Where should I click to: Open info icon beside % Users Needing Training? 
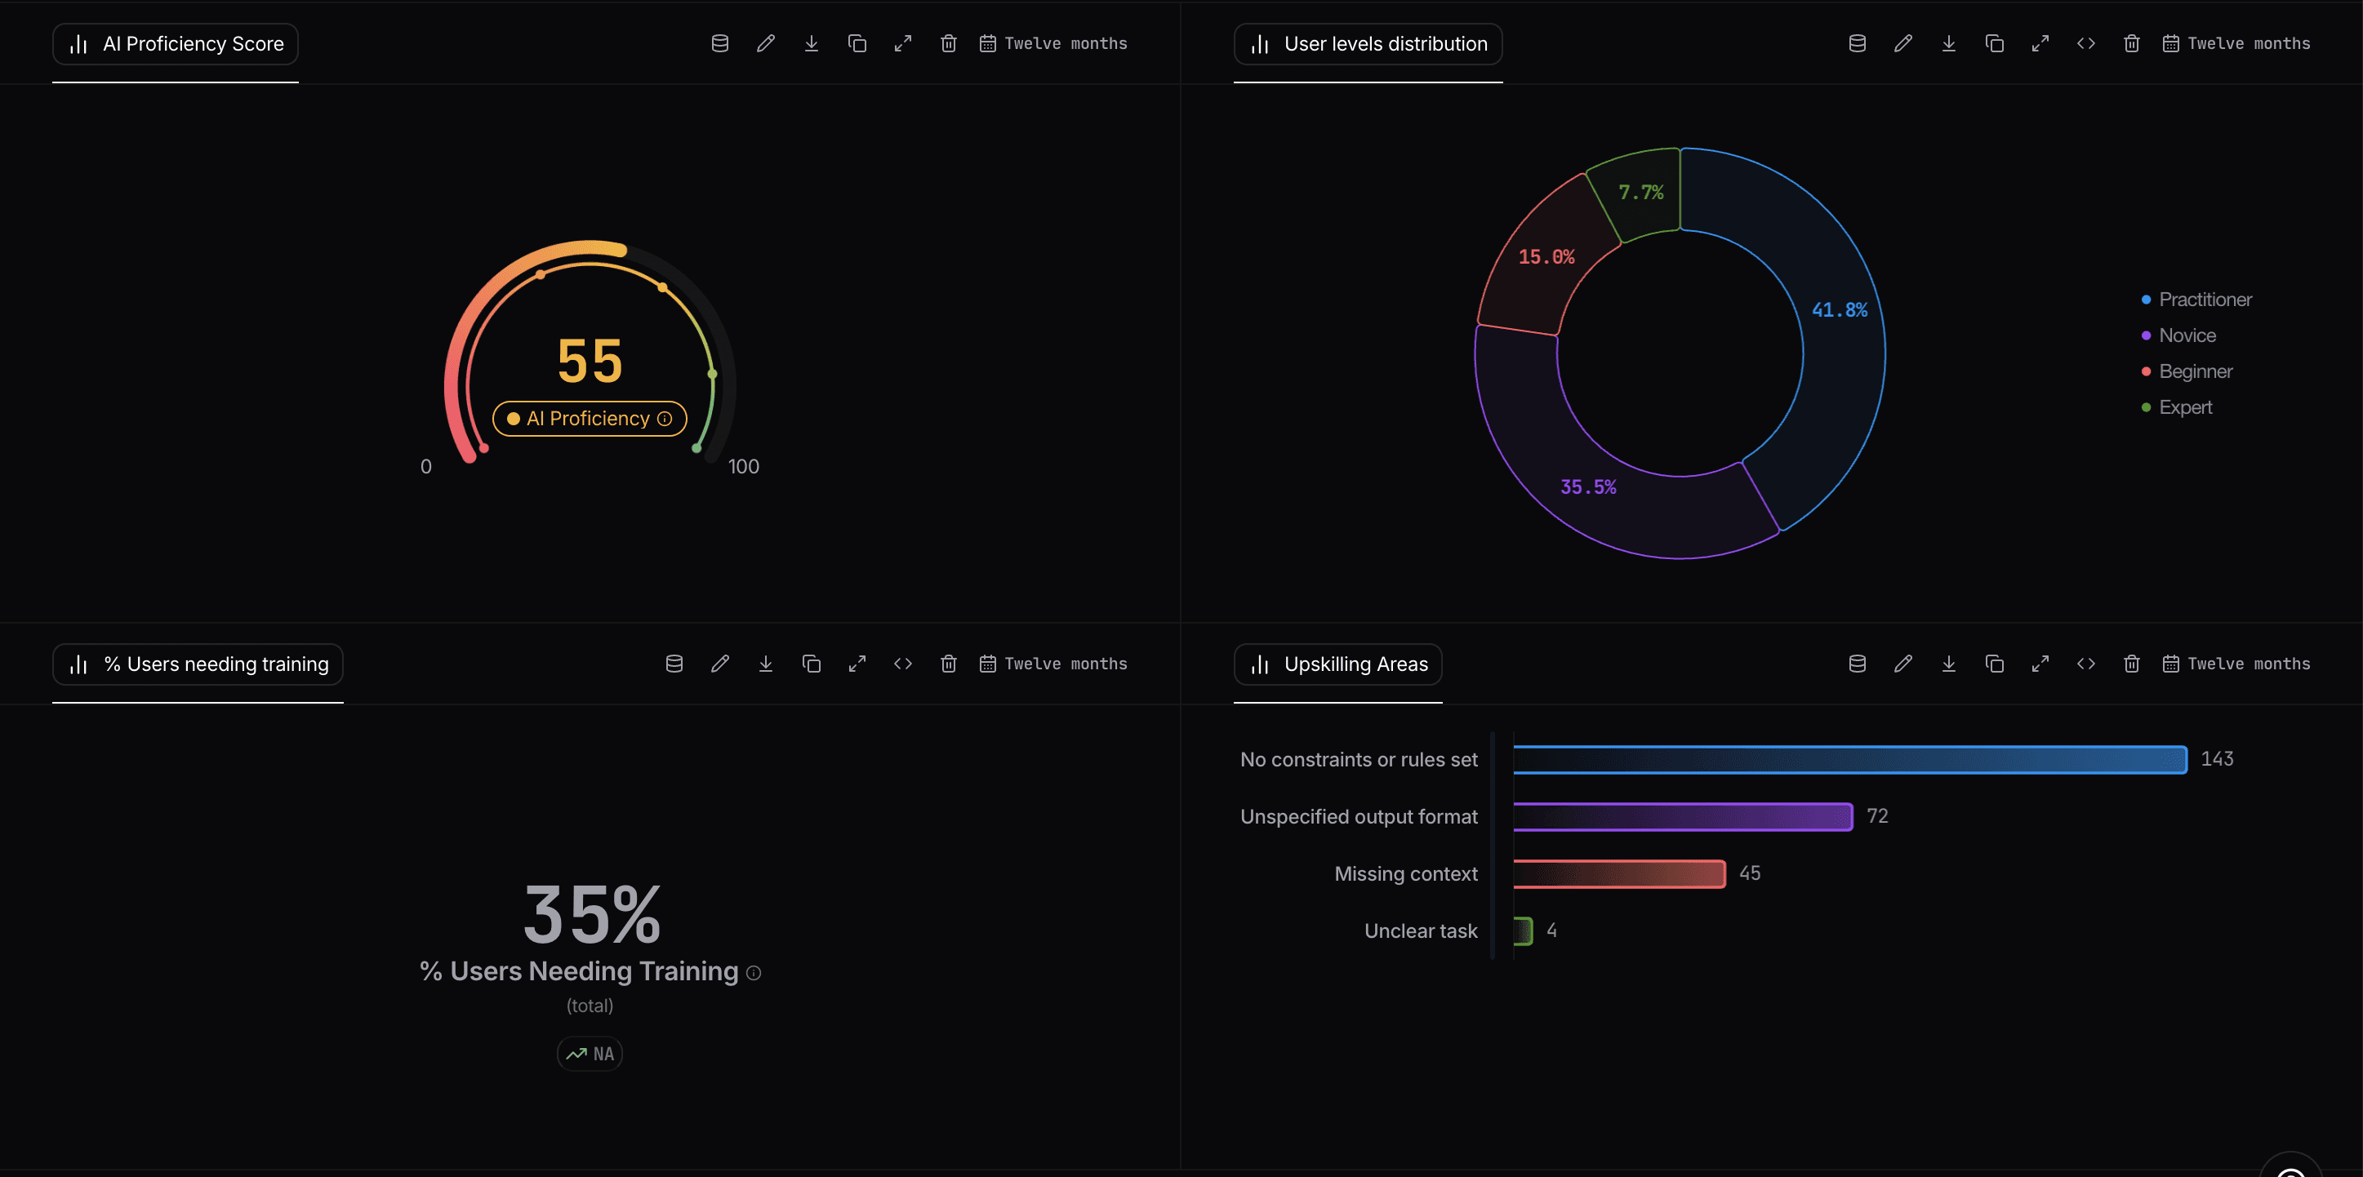coord(754,973)
